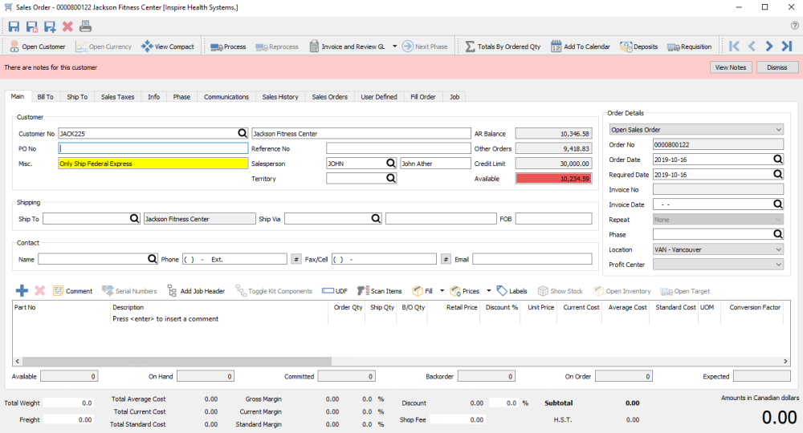Dismiss the customer notes banner
Image resolution: width=803 pixels, height=433 pixels.
777,67
